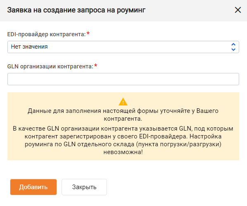Click the up-down chevrons in provider select
Screen dimensions: 247x206
pyautogui.click(x=233, y=47)
